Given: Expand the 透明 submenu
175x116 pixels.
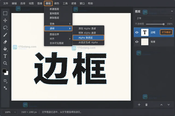Looking at the screenshot, I should tap(58, 29).
